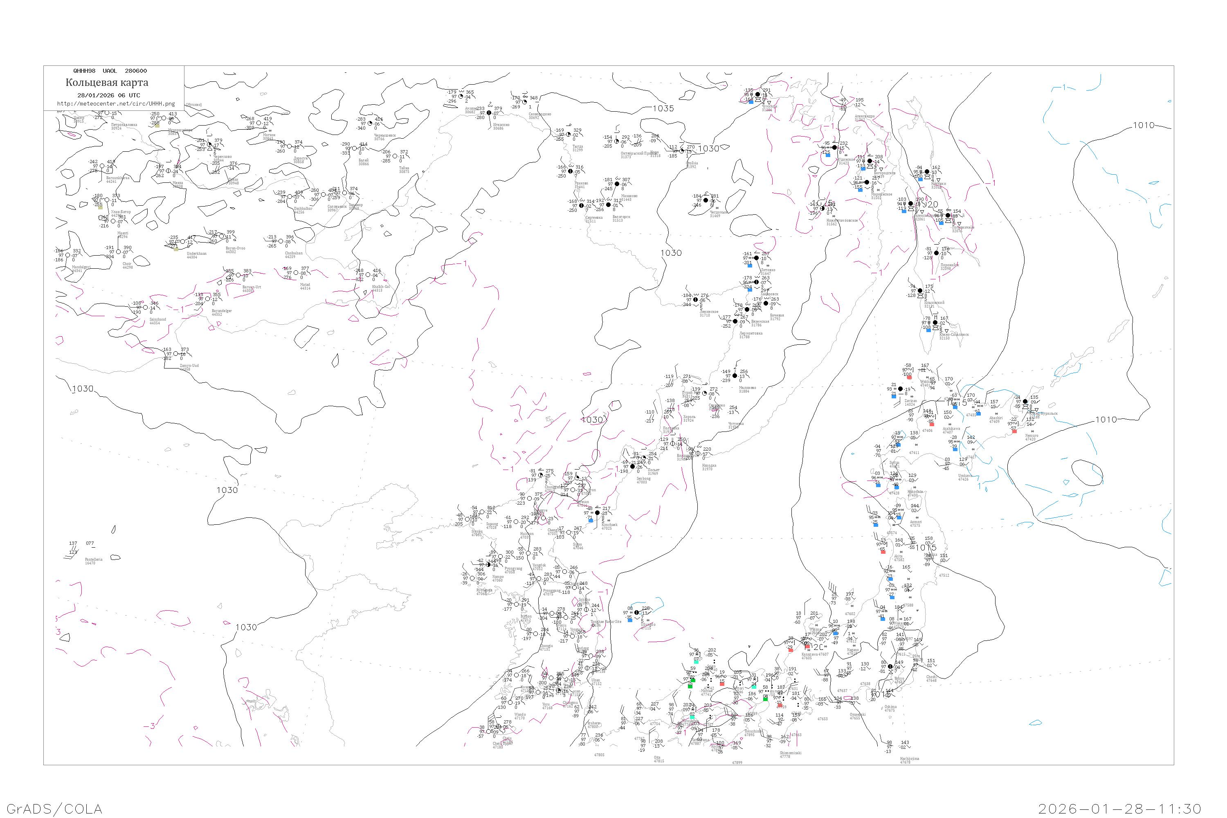Click the Кольцевая карта map title
Viewport: 1227px width, 818px height.
click(107, 83)
